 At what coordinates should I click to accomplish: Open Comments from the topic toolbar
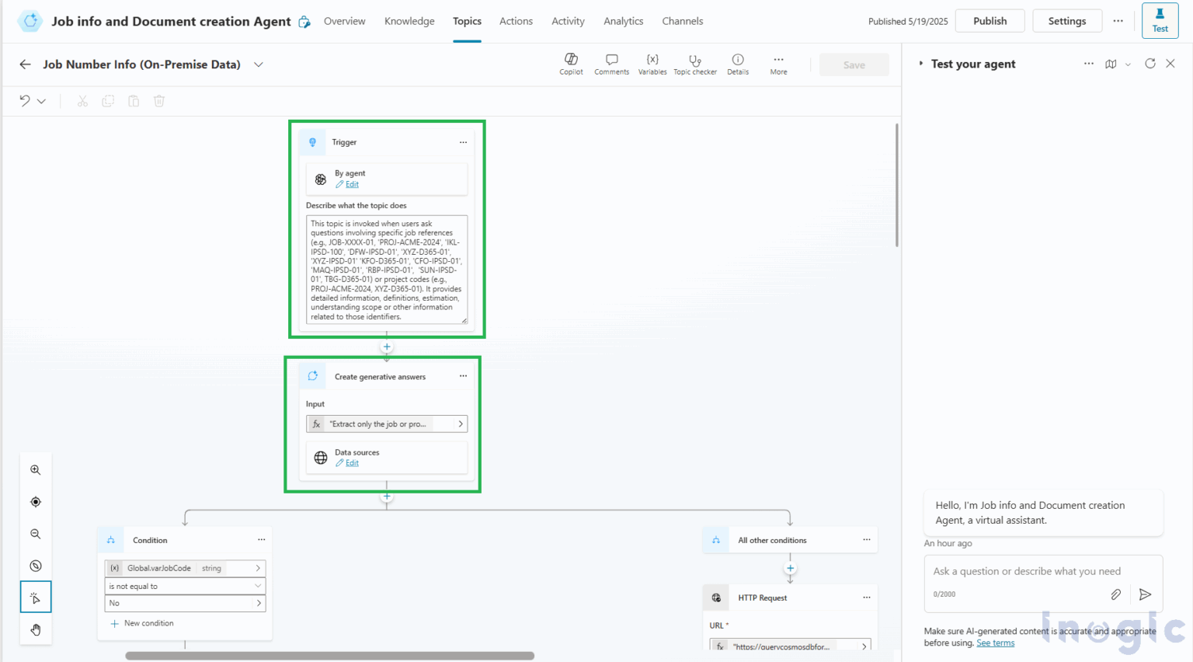611,64
